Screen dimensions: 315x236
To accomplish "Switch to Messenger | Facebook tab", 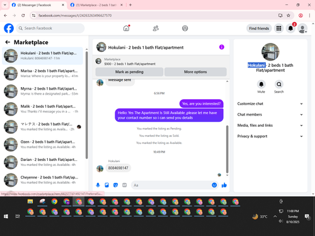I will (x=38, y=5).
